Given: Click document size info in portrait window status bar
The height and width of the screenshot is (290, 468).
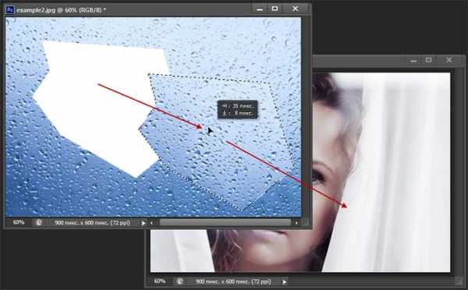Looking at the screenshot, I should tap(233, 281).
